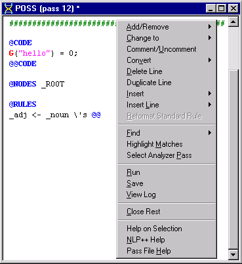Click the _adj <- _noun rule line

[55, 115]
